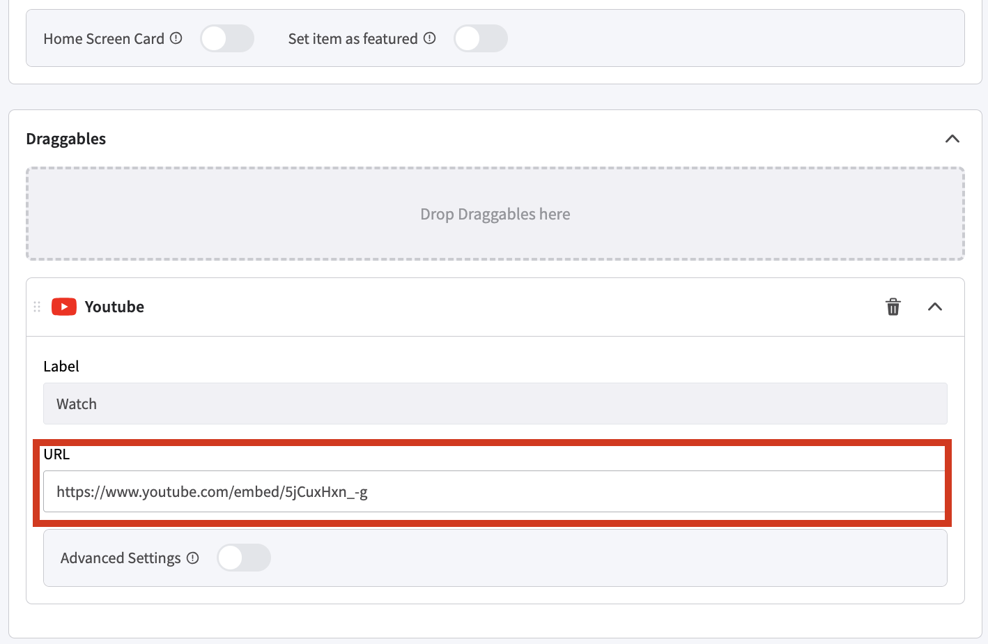988x644 pixels.
Task: Click the Youtube block title text
Action: pyautogui.click(x=114, y=307)
